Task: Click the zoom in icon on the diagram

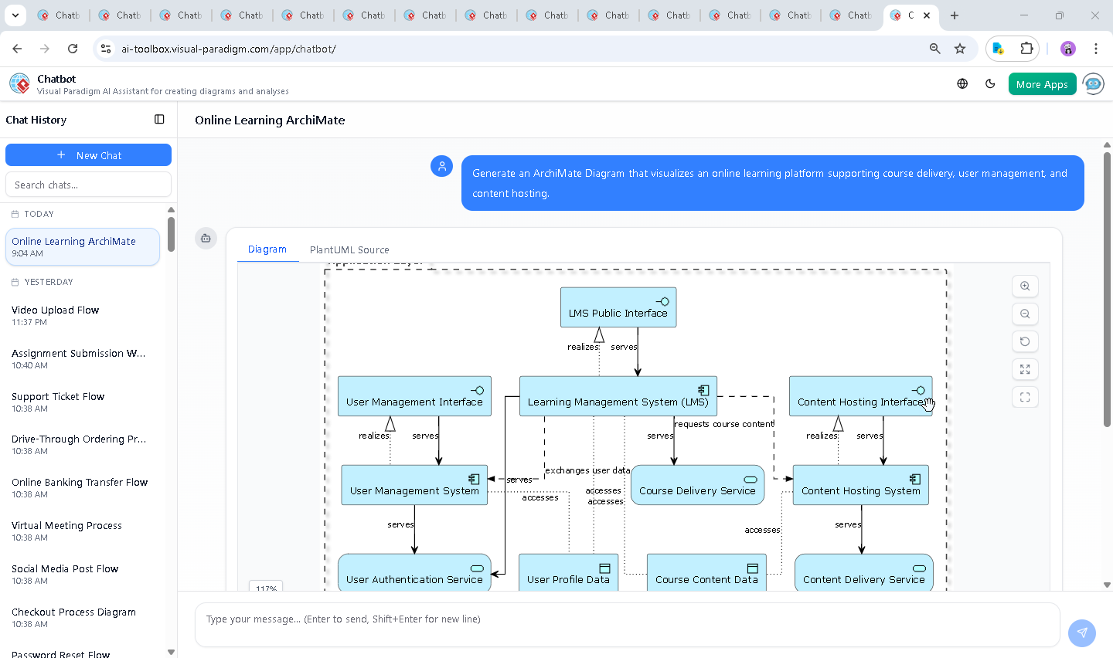Action: click(1025, 286)
